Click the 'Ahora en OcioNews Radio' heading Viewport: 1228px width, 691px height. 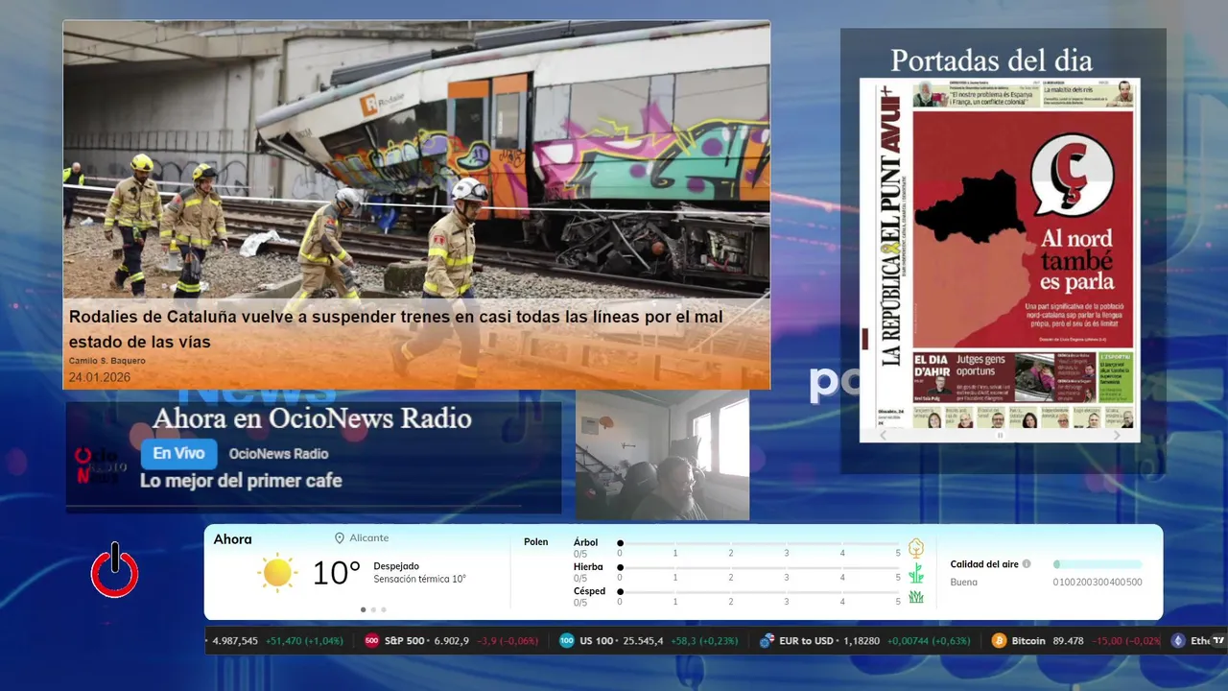pos(312,418)
